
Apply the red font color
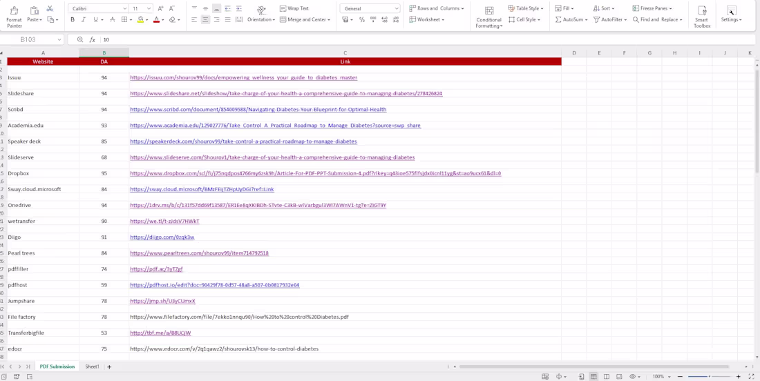click(x=156, y=19)
